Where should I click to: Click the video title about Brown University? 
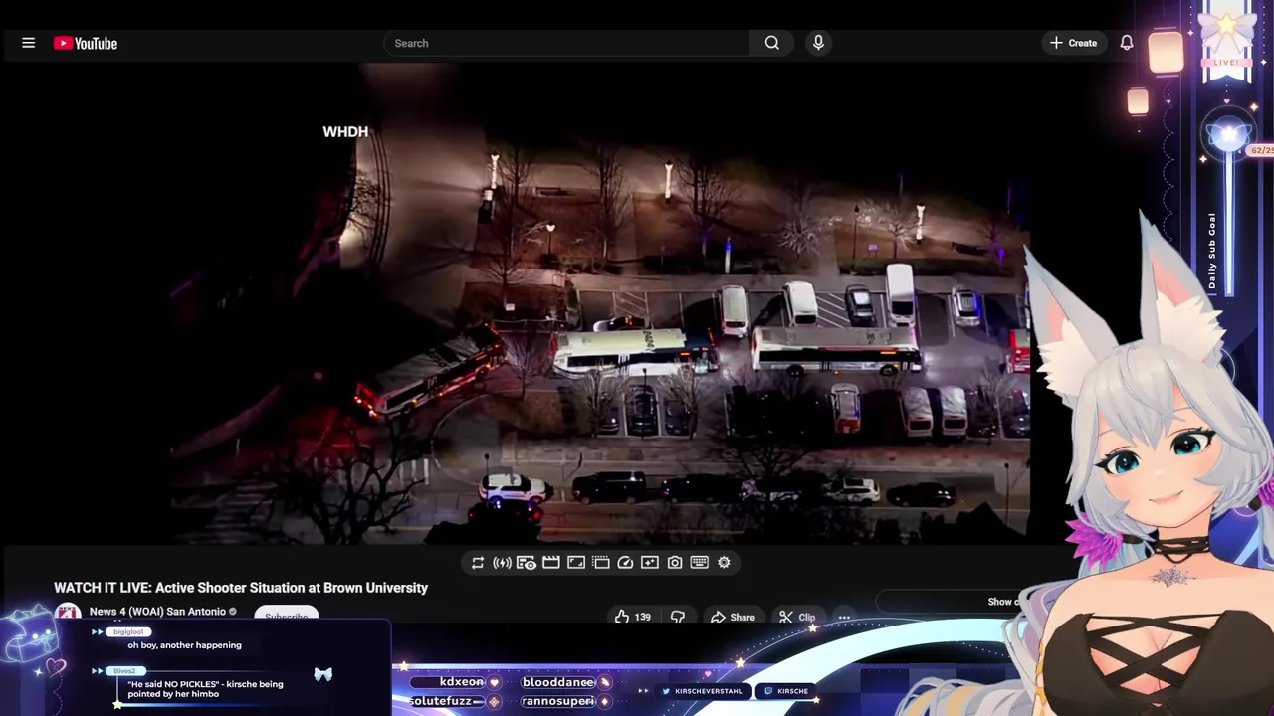[x=241, y=588]
